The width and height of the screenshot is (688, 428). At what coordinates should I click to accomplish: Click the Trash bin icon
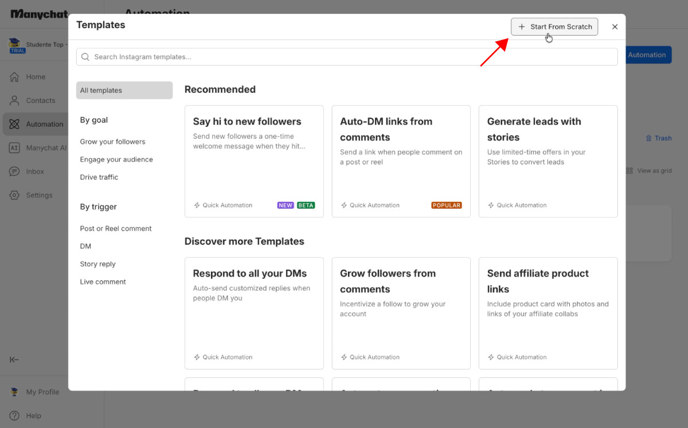[648, 138]
